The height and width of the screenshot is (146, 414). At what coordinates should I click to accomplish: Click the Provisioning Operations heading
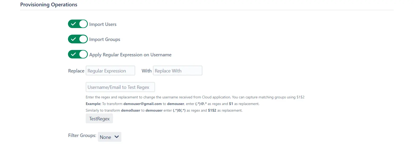(x=49, y=5)
